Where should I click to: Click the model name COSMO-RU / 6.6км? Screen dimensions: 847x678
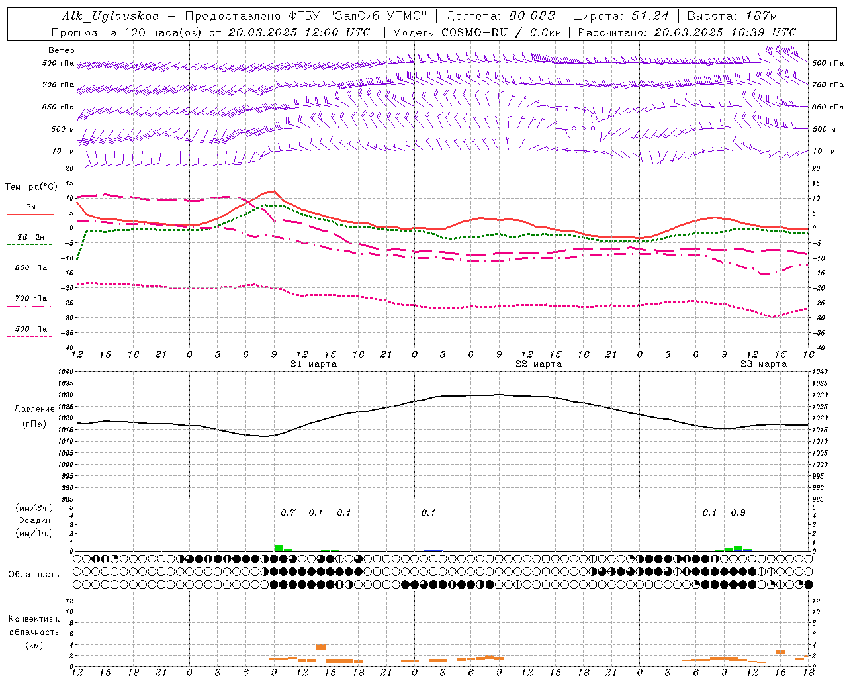click(x=502, y=32)
